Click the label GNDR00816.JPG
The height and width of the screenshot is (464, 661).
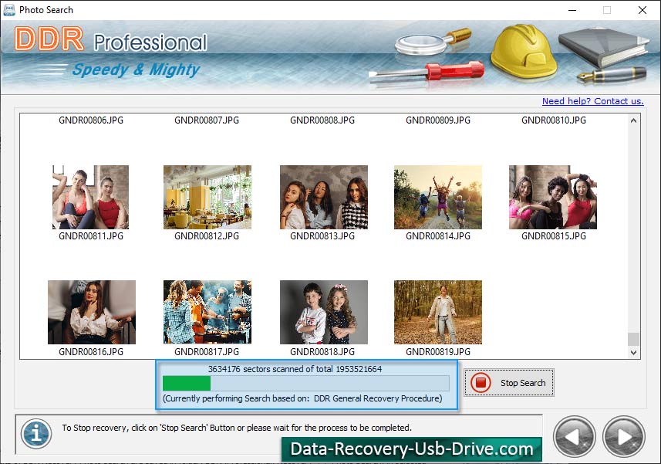click(91, 352)
